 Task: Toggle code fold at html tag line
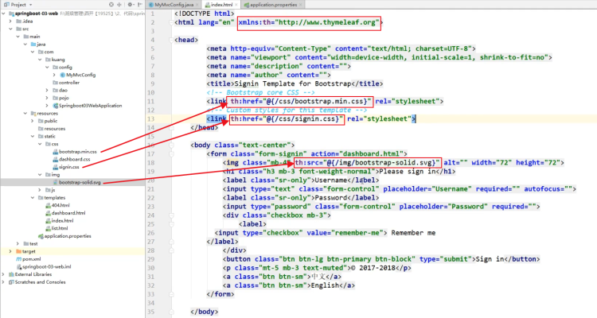coord(171,22)
